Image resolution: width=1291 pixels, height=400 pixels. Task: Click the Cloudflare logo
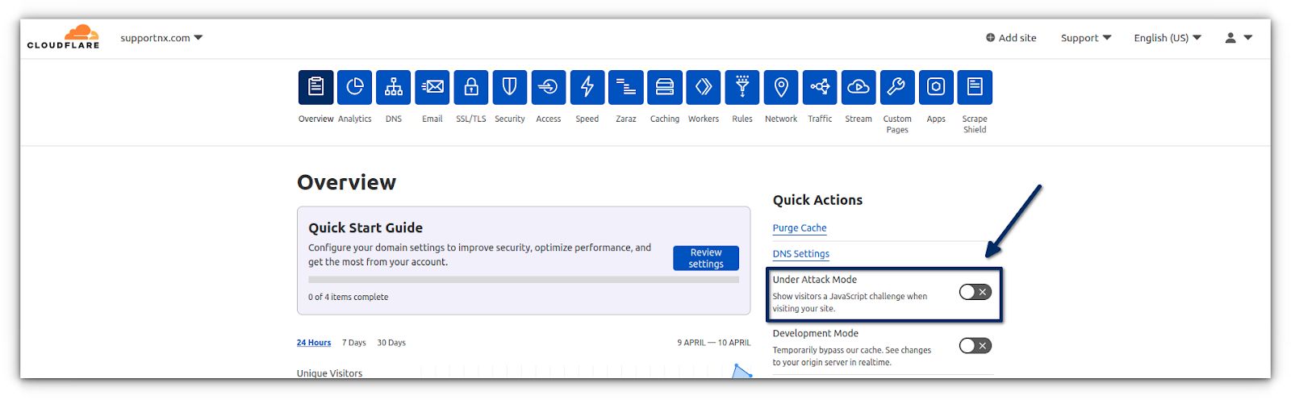coord(64,37)
